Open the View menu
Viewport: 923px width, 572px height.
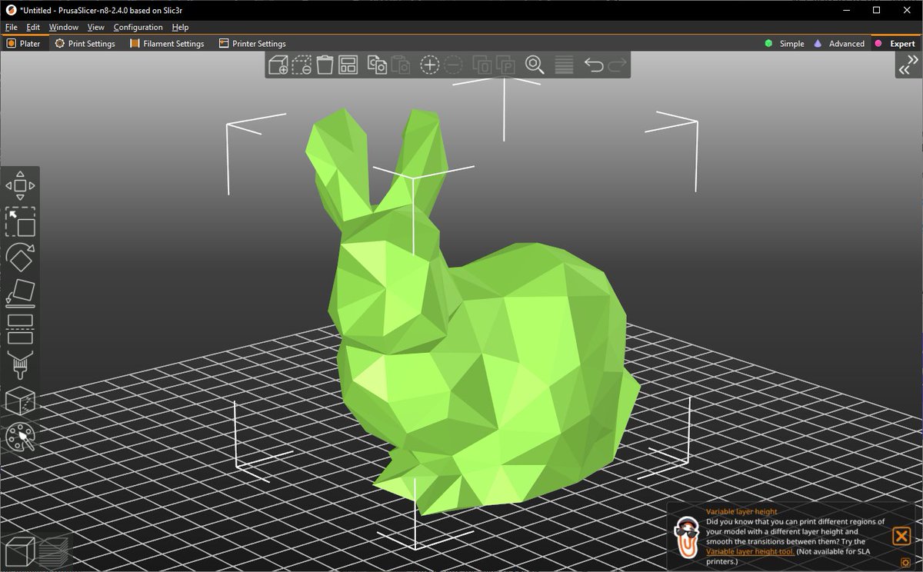[x=95, y=27]
